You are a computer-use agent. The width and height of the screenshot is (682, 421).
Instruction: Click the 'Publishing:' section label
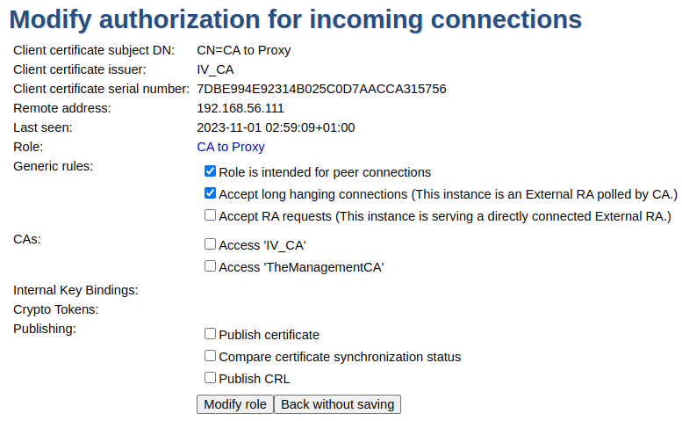[45, 329]
